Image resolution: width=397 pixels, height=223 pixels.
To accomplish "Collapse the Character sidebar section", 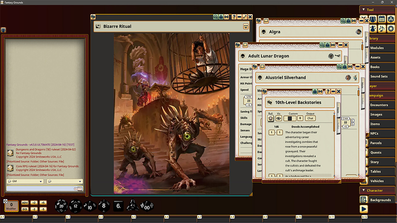I will (364, 190).
